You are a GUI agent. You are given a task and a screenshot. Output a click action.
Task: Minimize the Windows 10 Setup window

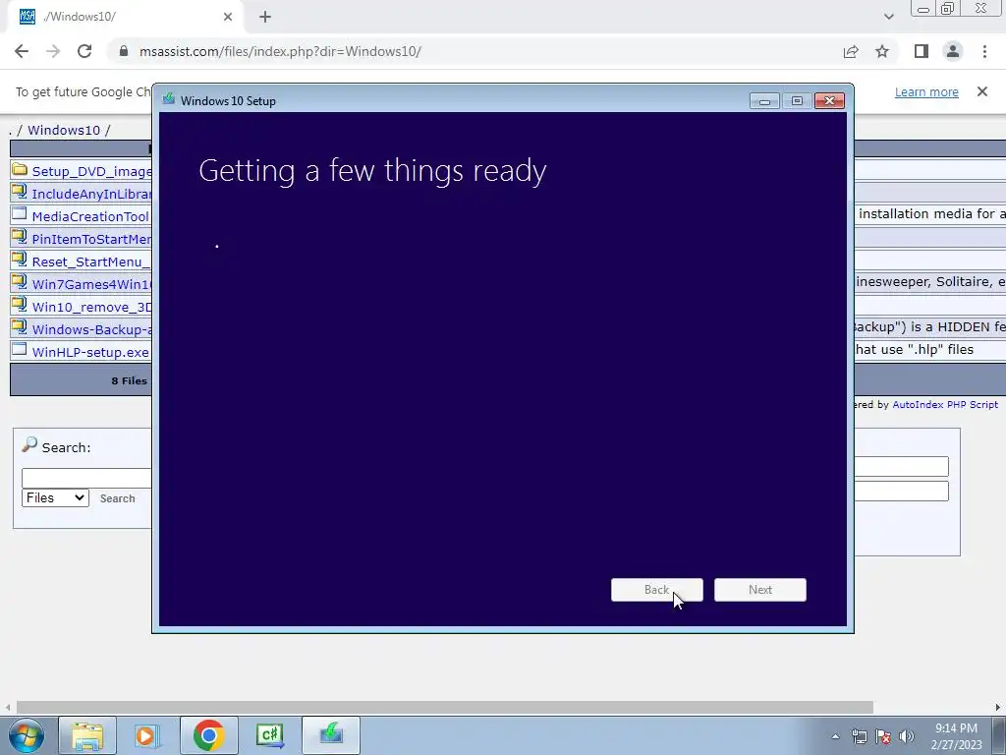764,101
